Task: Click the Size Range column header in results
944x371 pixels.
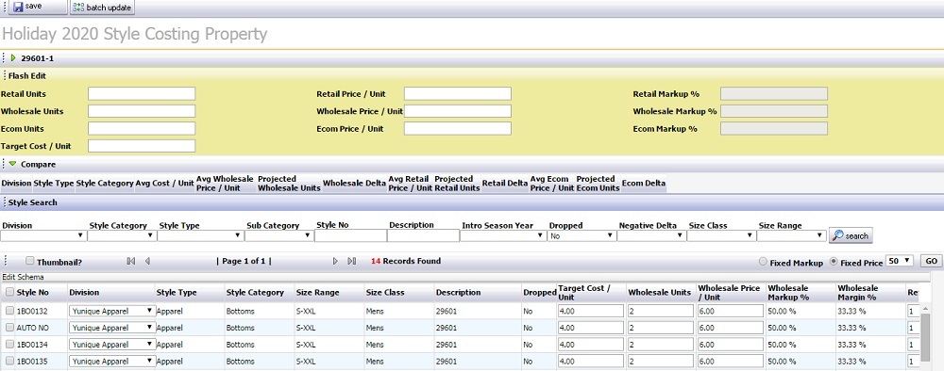Action: 317,292
